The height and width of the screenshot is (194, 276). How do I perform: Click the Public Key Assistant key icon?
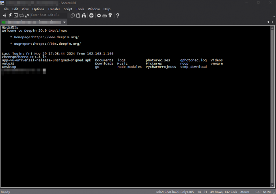[110, 15]
